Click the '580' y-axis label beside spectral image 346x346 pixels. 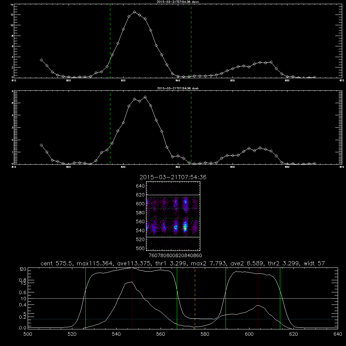140,213
